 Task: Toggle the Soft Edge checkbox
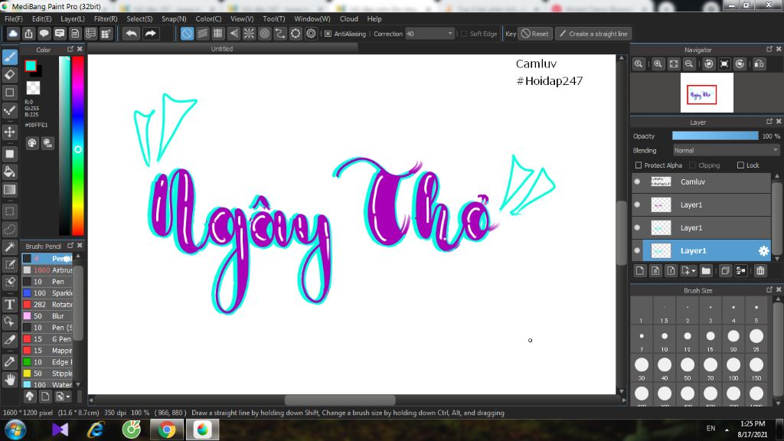tap(464, 34)
